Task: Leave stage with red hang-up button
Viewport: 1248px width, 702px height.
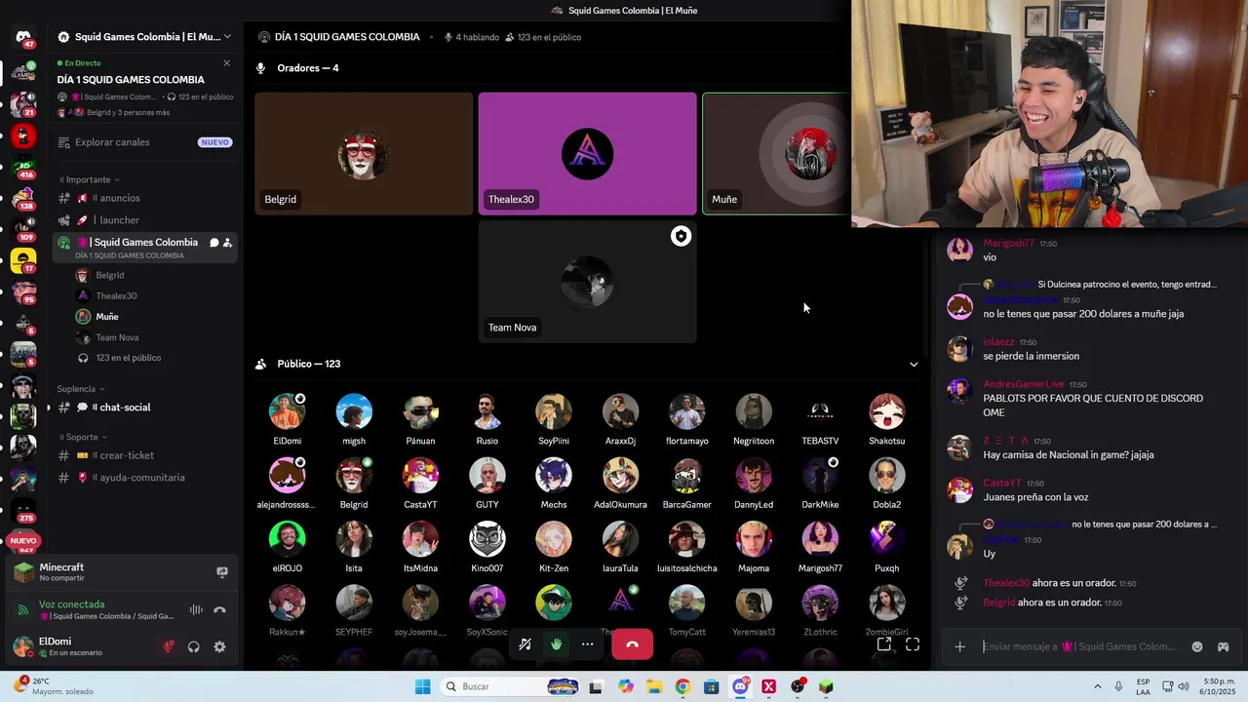Action: [x=632, y=643]
